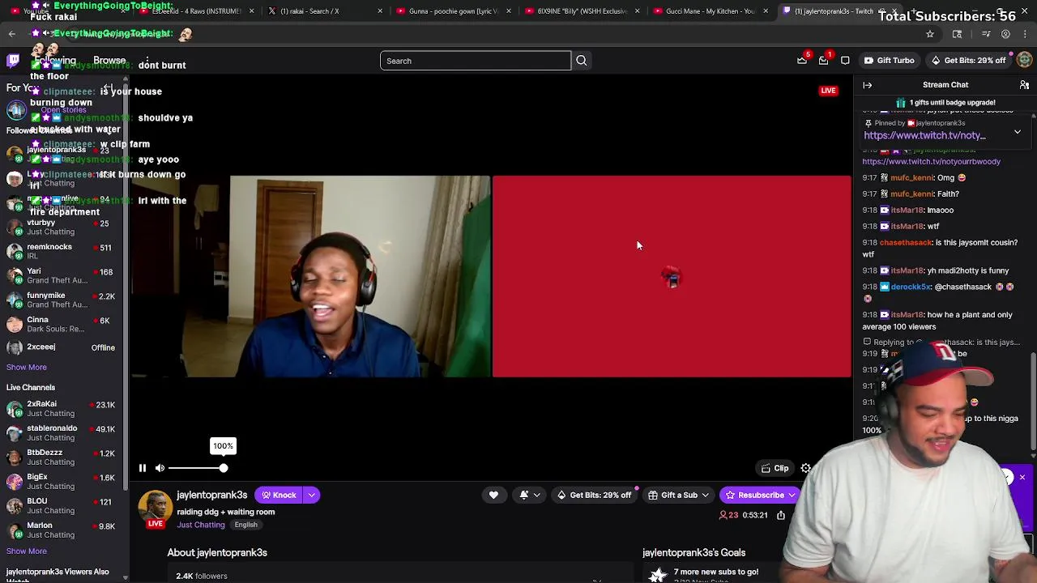
Task: Click the LIVE indicator on player
Action: pos(828,91)
